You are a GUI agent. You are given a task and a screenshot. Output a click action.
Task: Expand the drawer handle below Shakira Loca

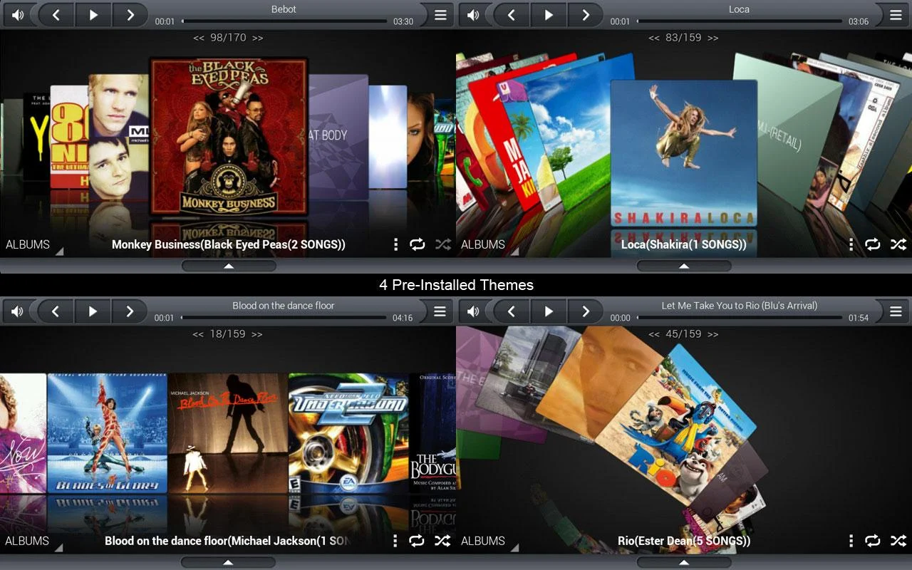click(684, 266)
